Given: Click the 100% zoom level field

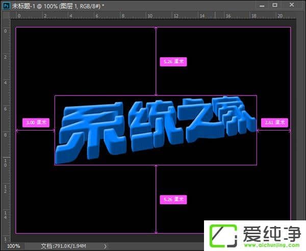Looking at the screenshot, I should click(x=14, y=246).
